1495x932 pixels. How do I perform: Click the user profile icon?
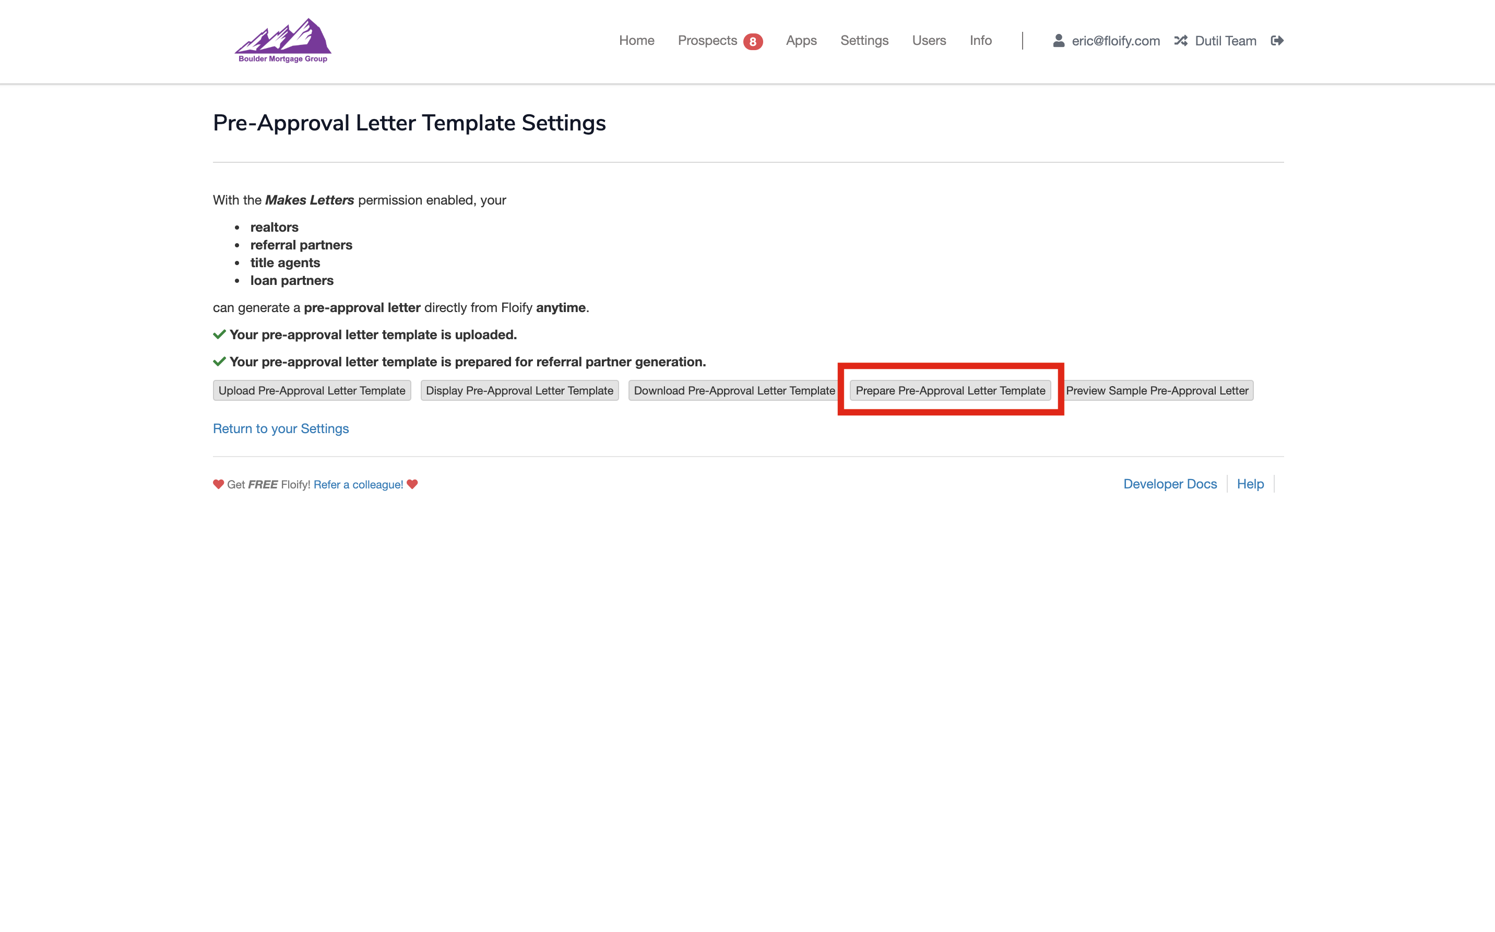pyautogui.click(x=1059, y=41)
